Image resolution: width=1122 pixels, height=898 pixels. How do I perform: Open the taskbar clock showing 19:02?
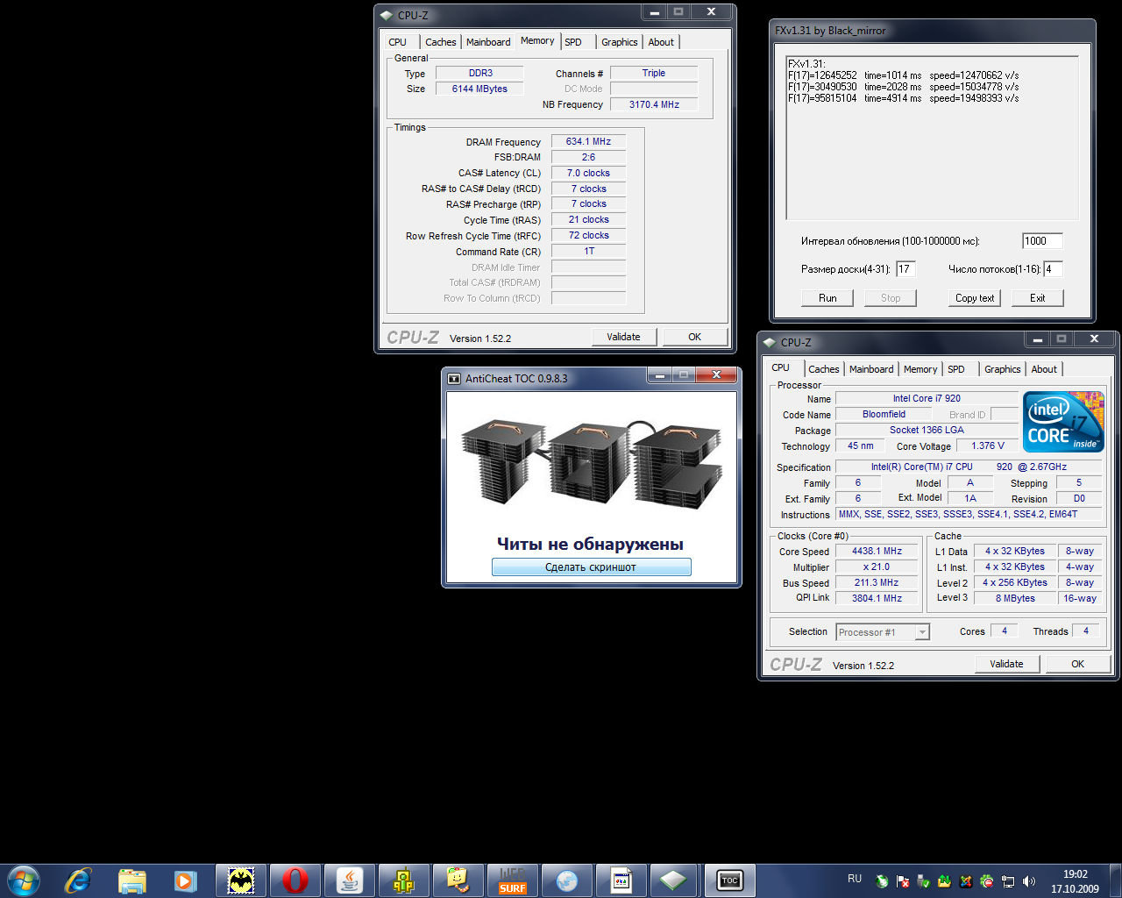1075,881
